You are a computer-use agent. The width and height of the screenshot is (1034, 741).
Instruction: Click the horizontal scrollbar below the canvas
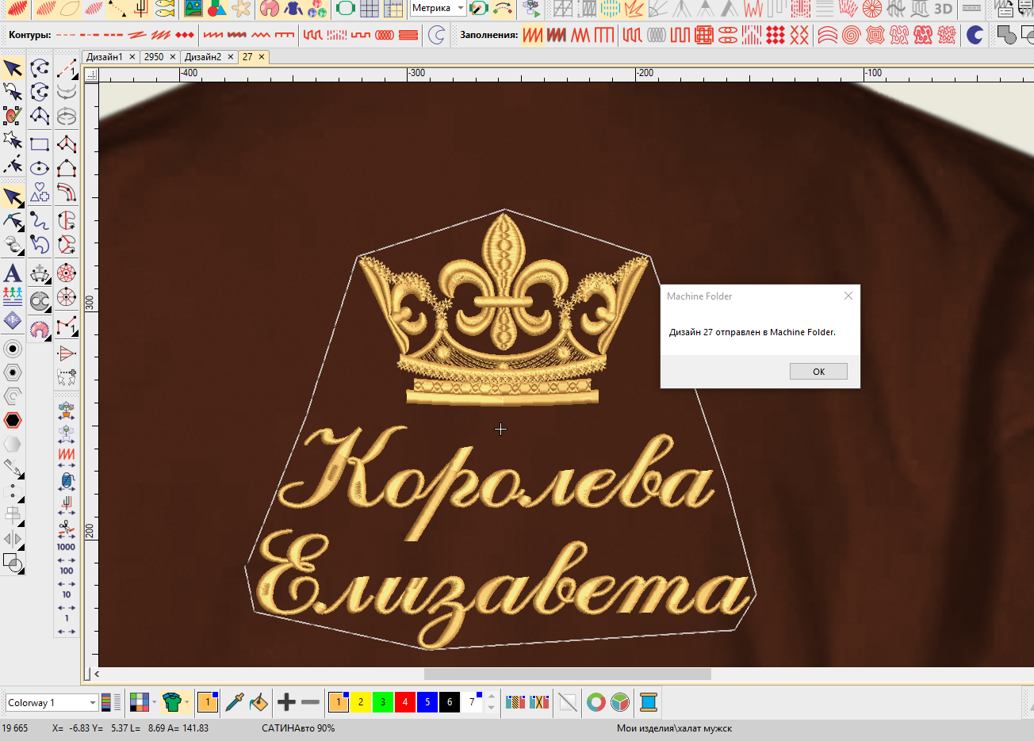click(x=567, y=674)
